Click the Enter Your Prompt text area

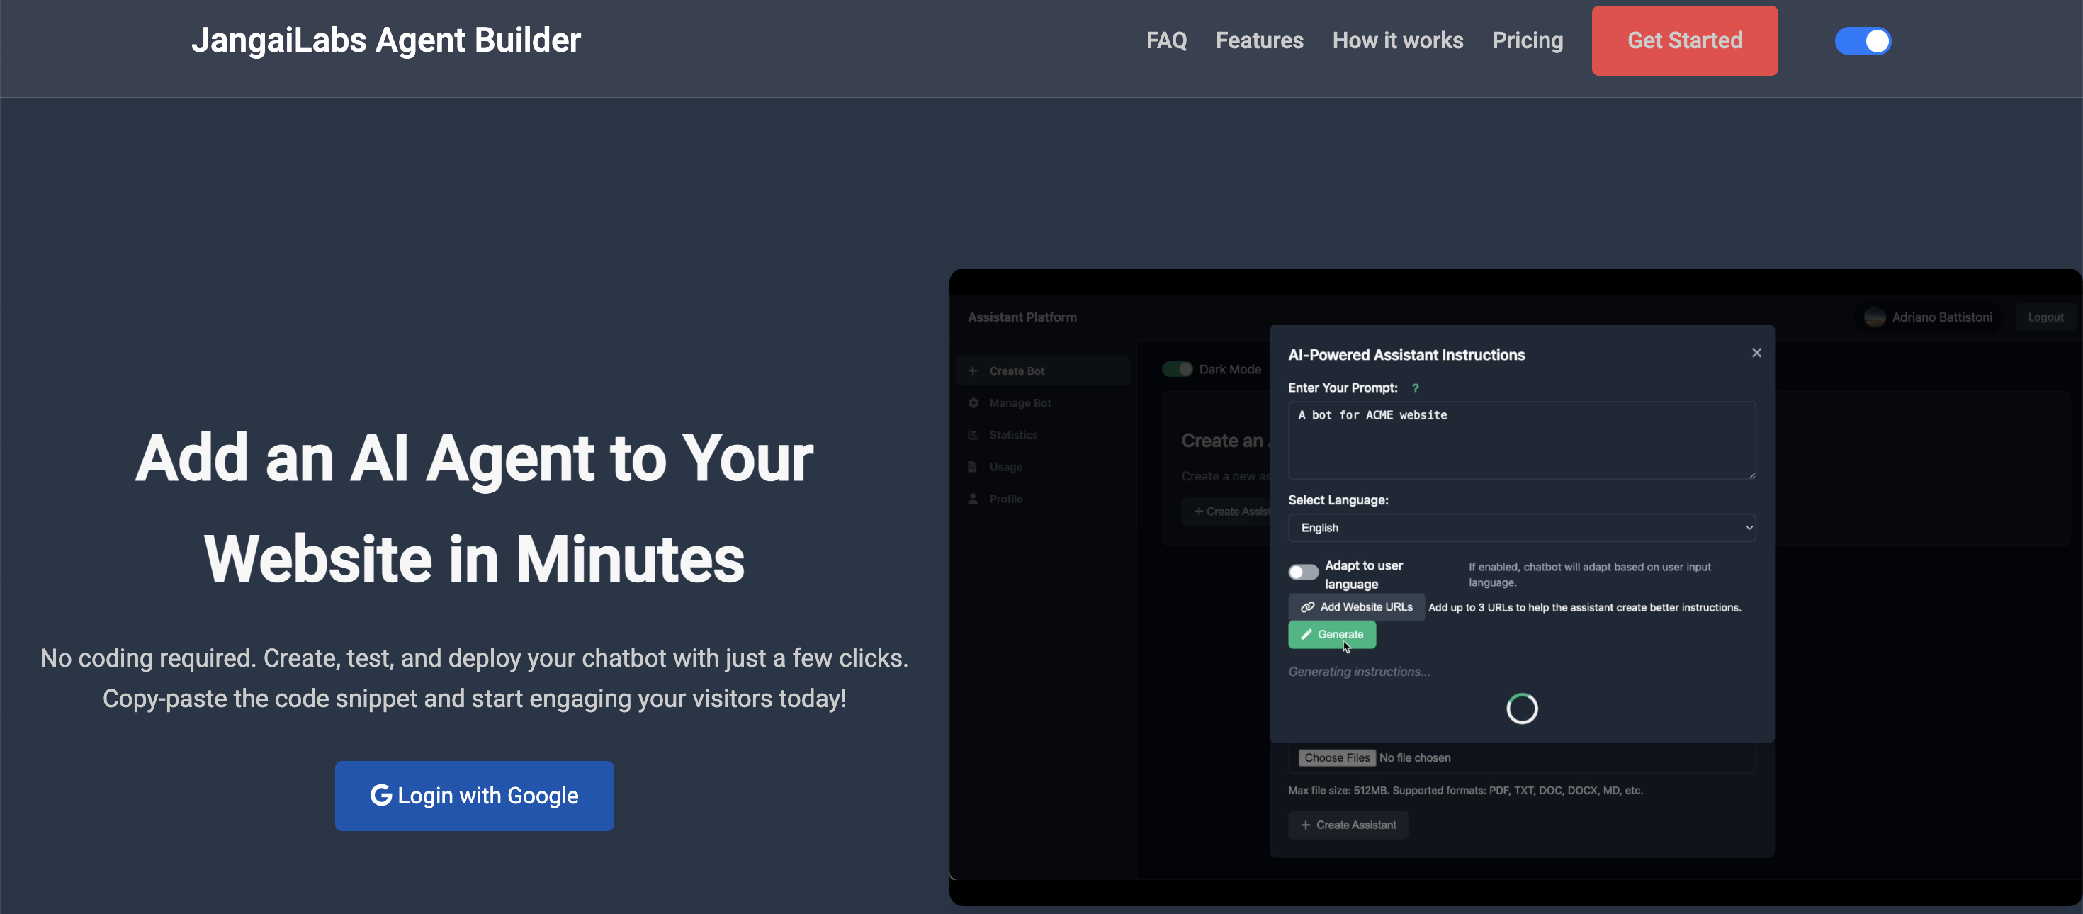click(1521, 441)
